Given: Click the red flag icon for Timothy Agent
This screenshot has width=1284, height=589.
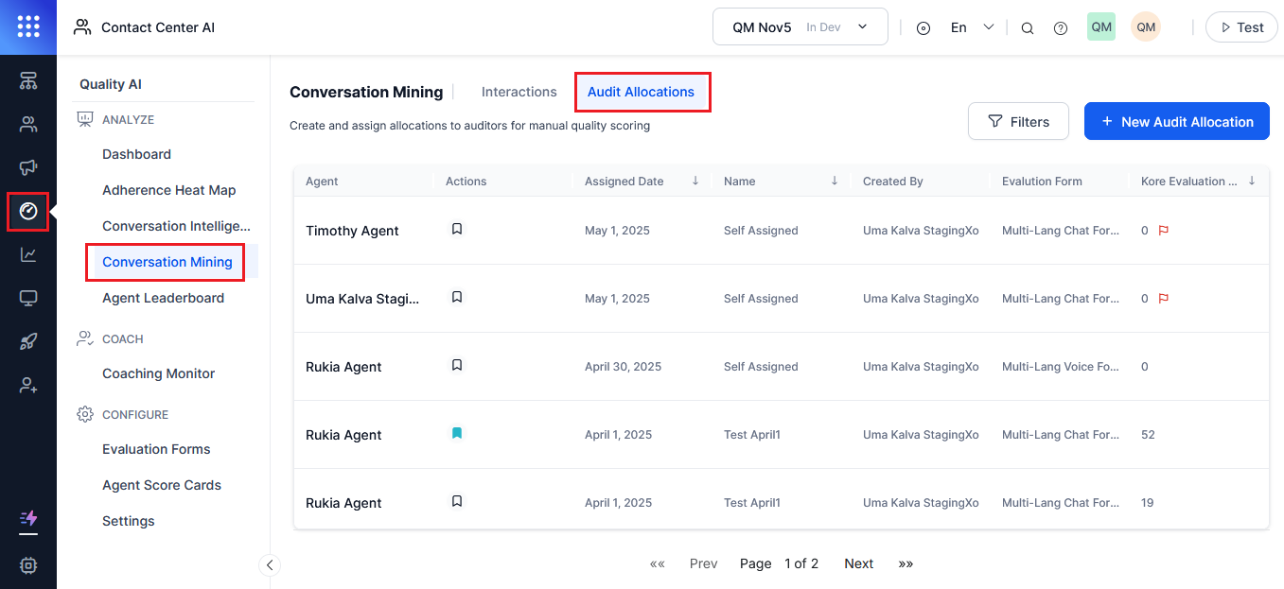Looking at the screenshot, I should pyautogui.click(x=1164, y=231).
